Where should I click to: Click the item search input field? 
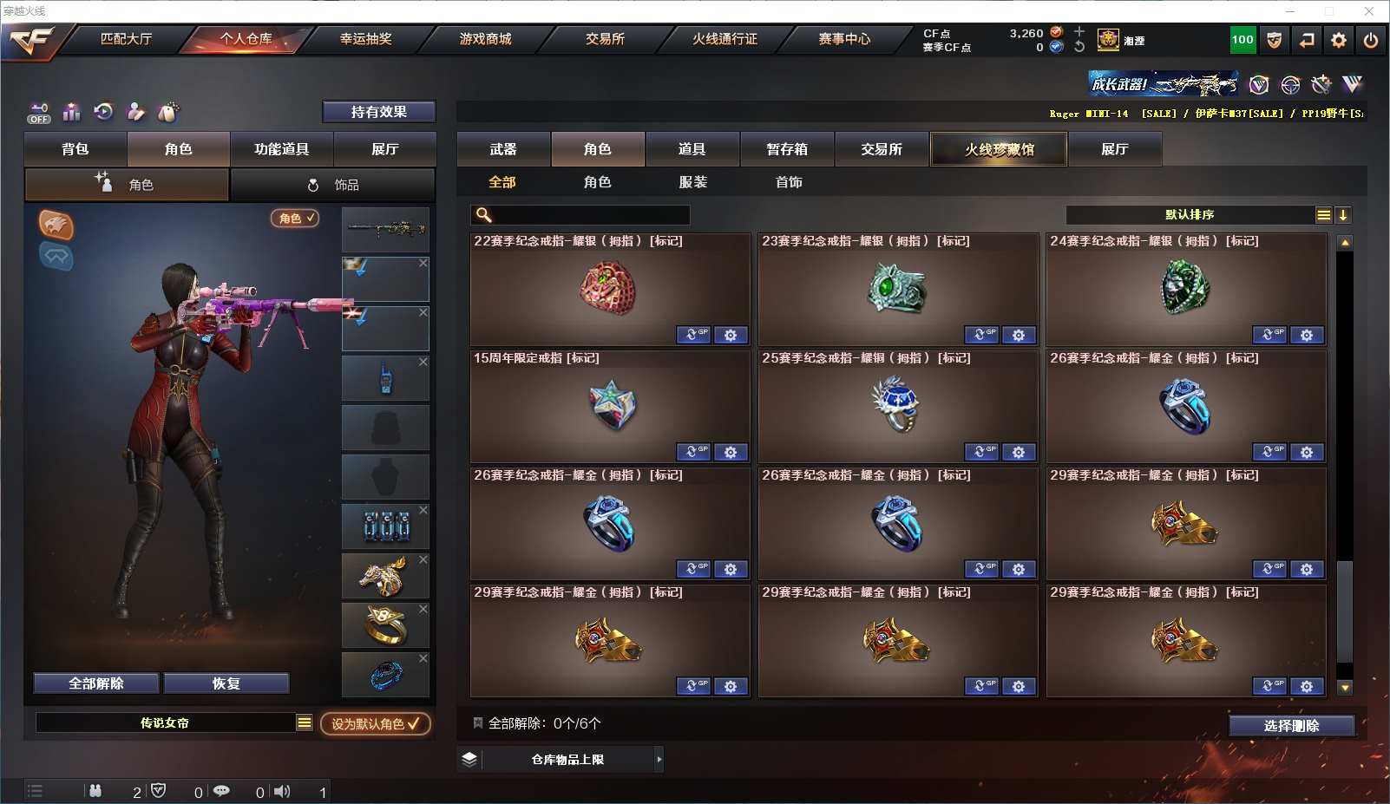580,215
